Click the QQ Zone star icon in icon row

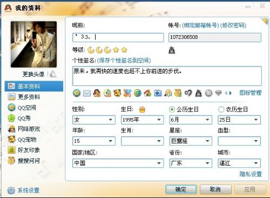77,93
